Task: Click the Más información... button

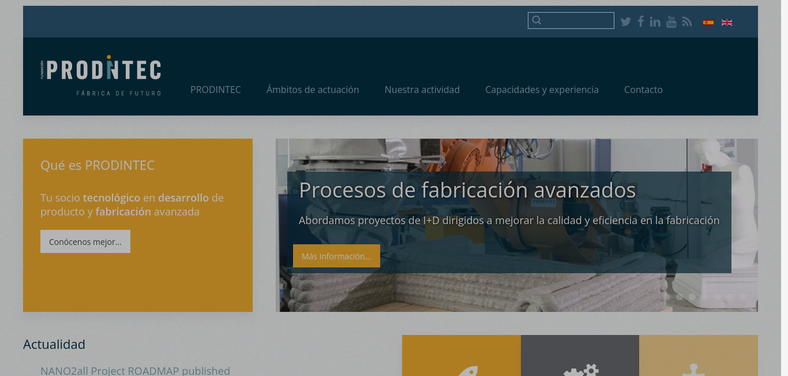Action: (x=336, y=256)
